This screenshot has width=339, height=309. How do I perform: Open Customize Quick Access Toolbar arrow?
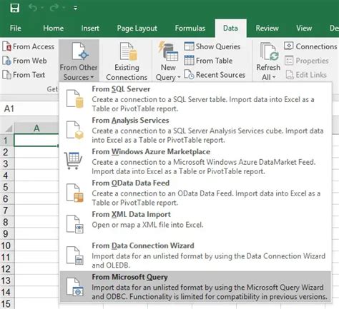point(75,8)
